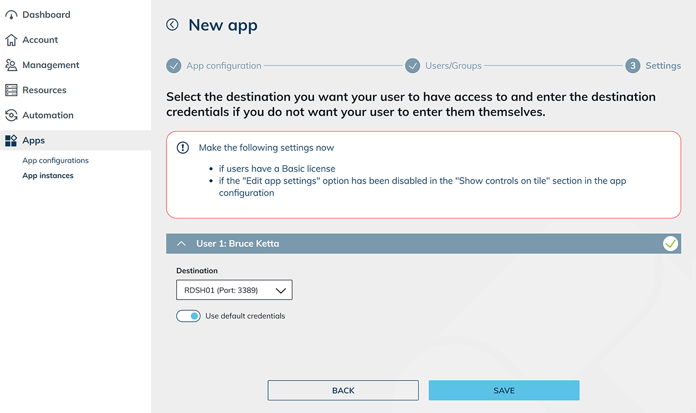Toggle the Use default credentials switch
Image resolution: width=696 pixels, height=413 pixels.
[x=188, y=316]
